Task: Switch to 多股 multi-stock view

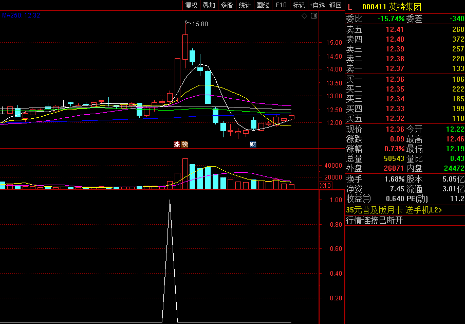Action: [227, 5]
